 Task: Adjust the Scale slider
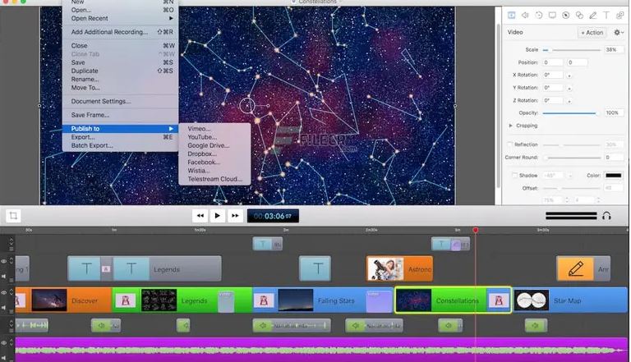tap(572, 50)
